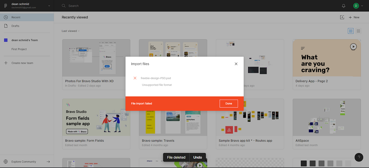Viewport: 369px width, 168px height.
Task: Open Recent in the sidebar
Action: click(27, 17)
